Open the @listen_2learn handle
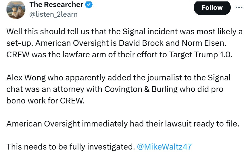 53,14
